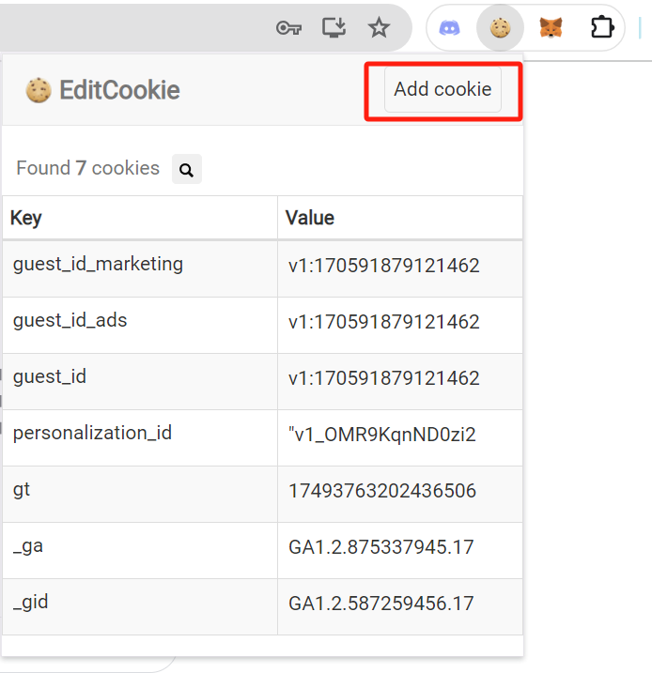652x673 pixels.
Task: Click the Add cookie button
Action: pyautogui.click(x=442, y=89)
